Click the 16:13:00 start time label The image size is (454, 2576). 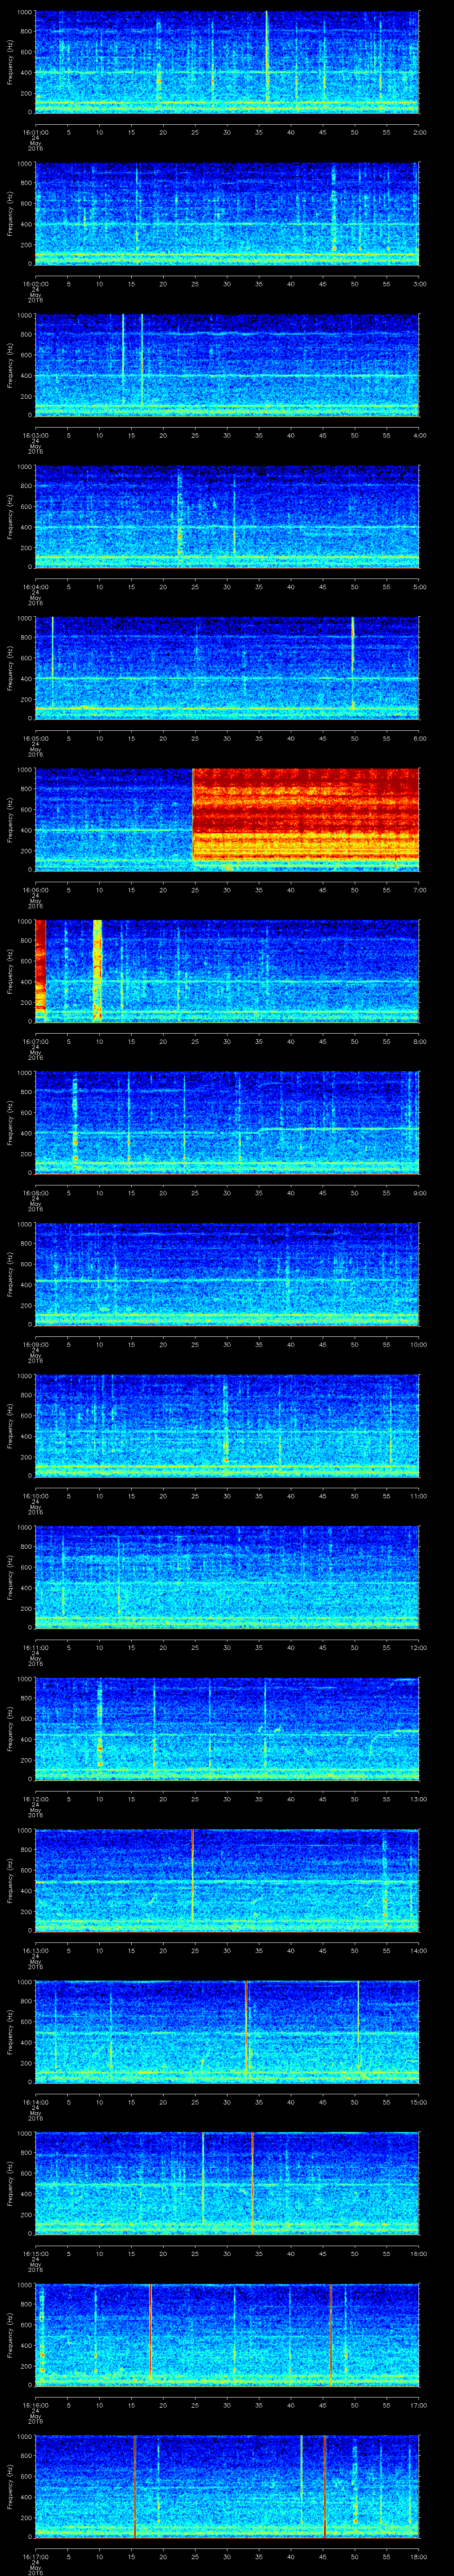[36, 1950]
